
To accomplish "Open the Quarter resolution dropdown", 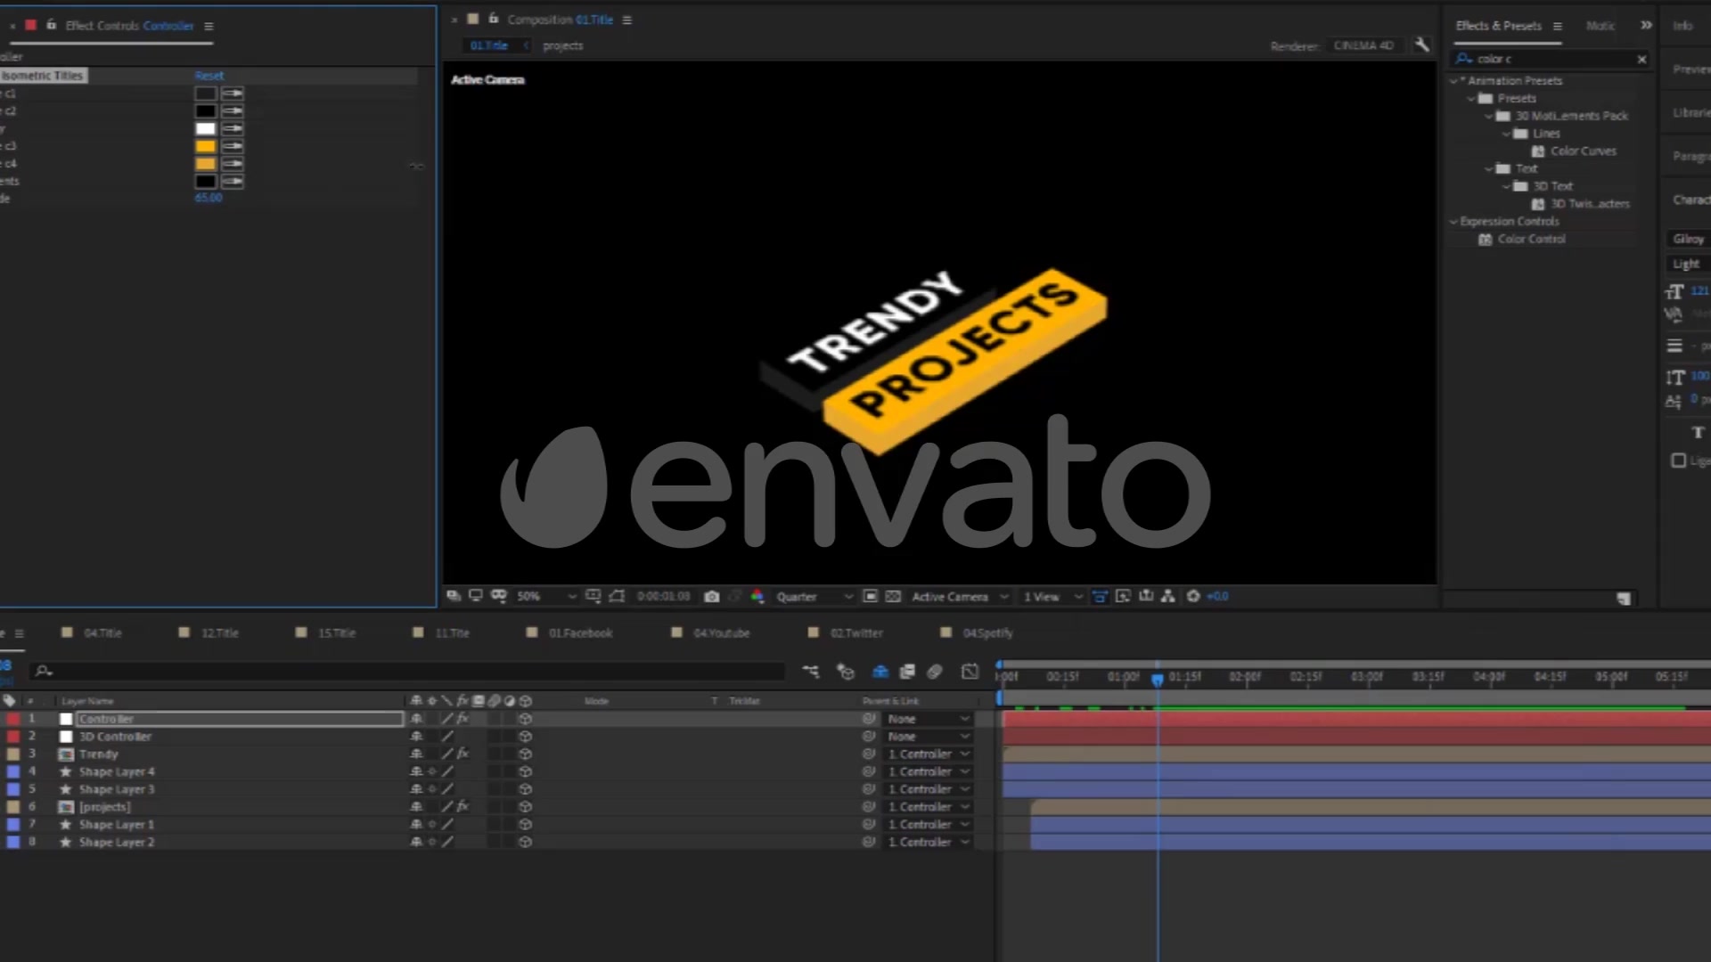I will coord(815,597).
